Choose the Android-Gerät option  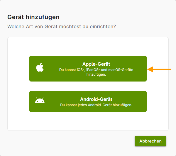[88, 101]
